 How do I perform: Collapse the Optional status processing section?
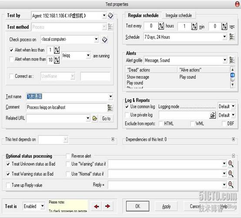(233, 156)
